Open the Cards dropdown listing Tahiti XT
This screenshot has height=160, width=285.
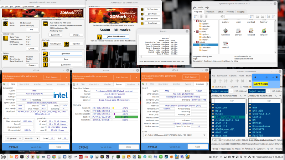click(175, 135)
